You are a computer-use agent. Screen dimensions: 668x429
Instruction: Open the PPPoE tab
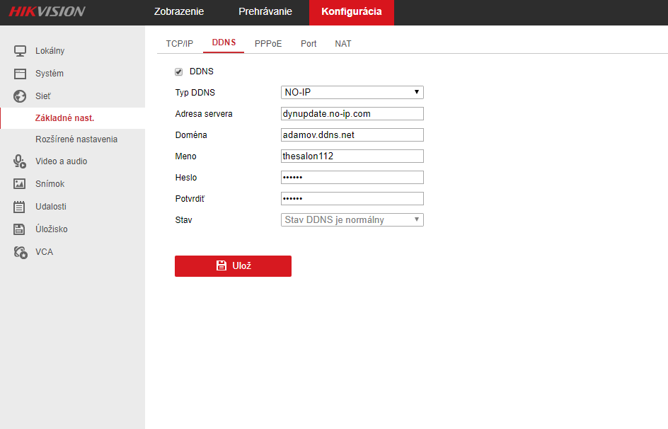point(268,44)
